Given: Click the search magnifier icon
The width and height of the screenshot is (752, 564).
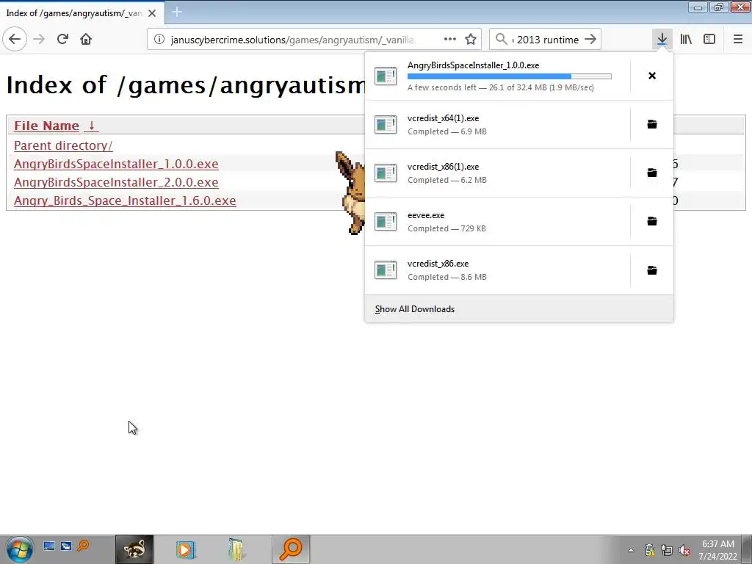Looking at the screenshot, I should [x=501, y=40].
